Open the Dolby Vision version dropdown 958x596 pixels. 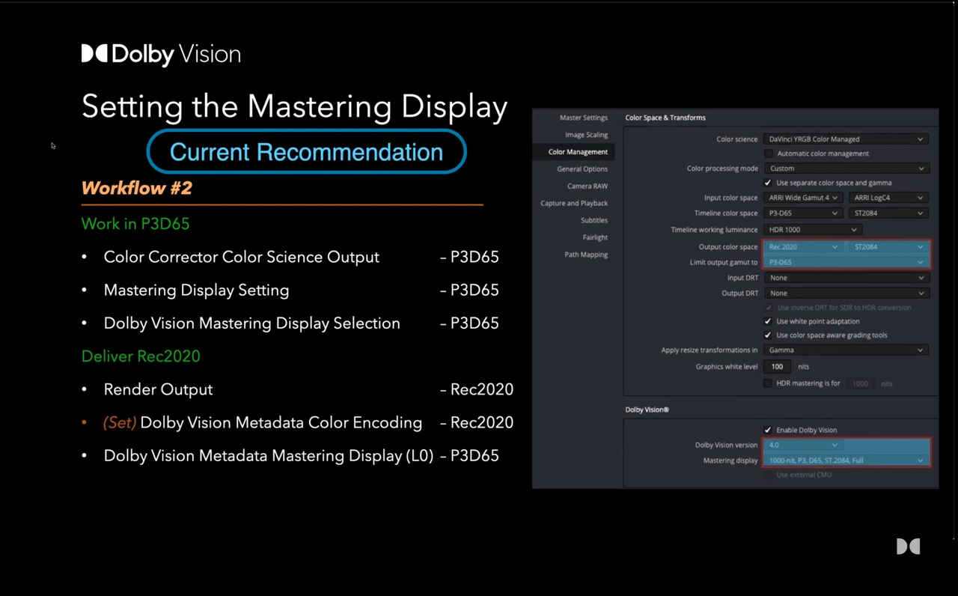(803, 446)
